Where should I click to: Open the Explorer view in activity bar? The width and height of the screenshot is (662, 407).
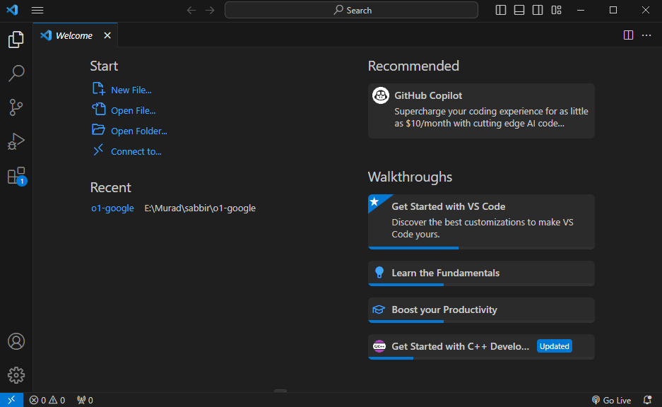(16, 40)
